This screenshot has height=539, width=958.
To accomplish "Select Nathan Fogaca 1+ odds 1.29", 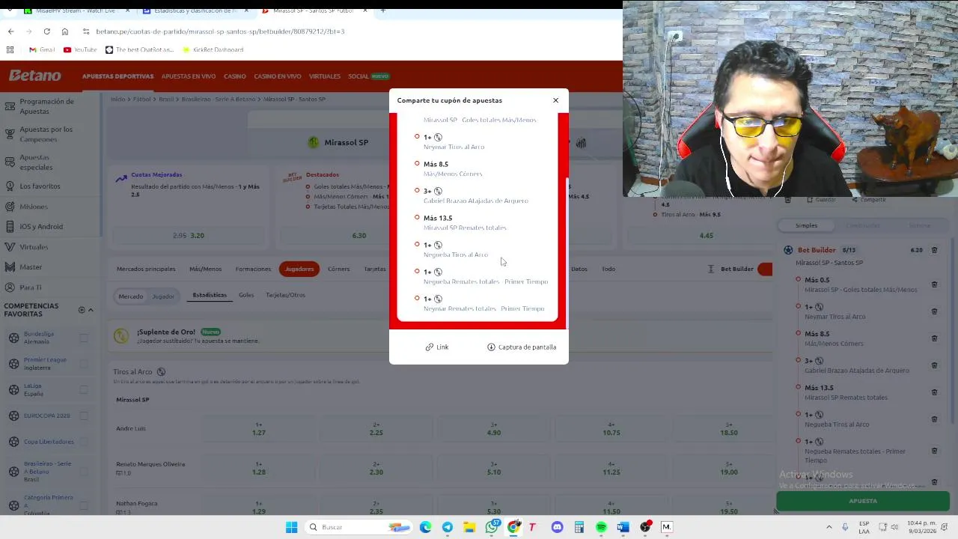I will pos(259,508).
